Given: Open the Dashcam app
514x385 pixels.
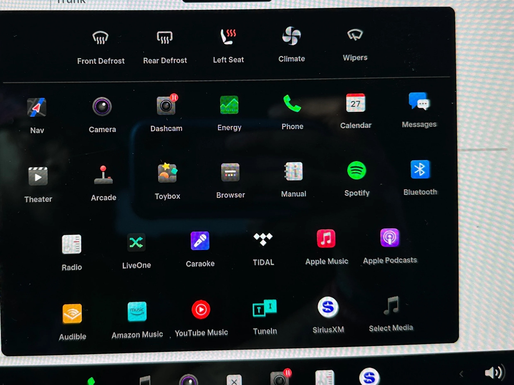Looking at the screenshot, I should 166,106.
